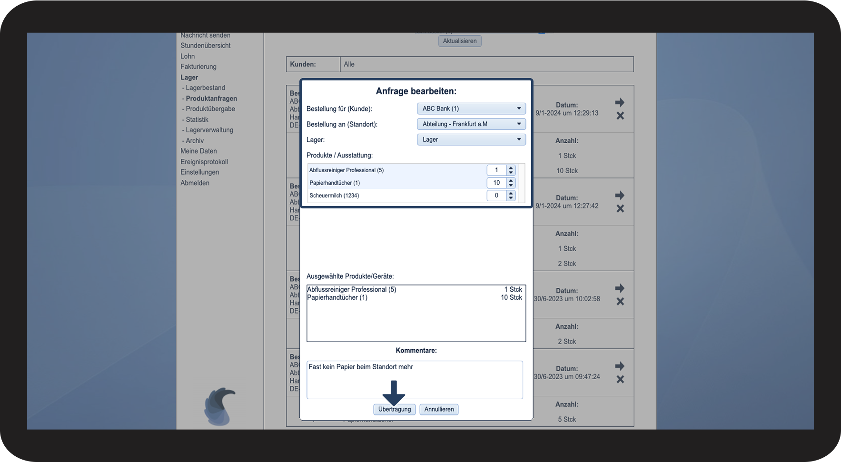This screenshot has height=462, width=841.
Task: Cancel editing with Annullieren
Action: (439, 409)
